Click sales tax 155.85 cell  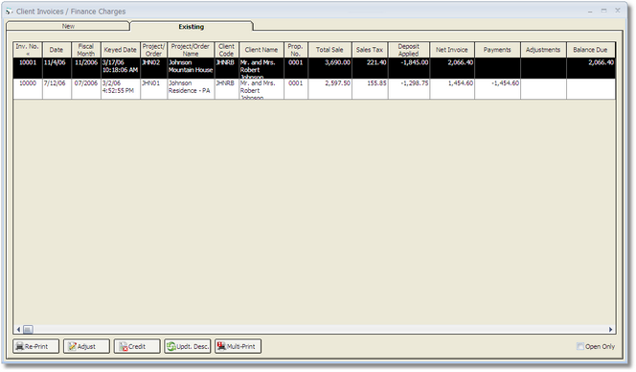[x=370, y=89]
